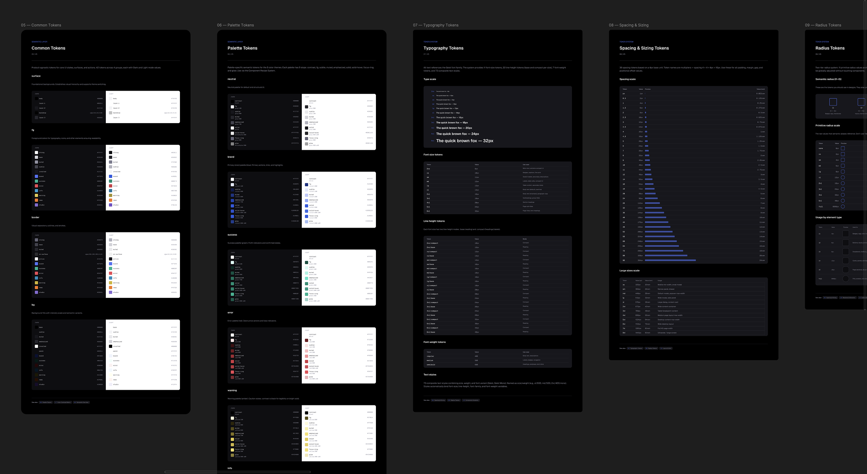Pick the 'studio' purple swatch in fg light panel

click(110, 205)
